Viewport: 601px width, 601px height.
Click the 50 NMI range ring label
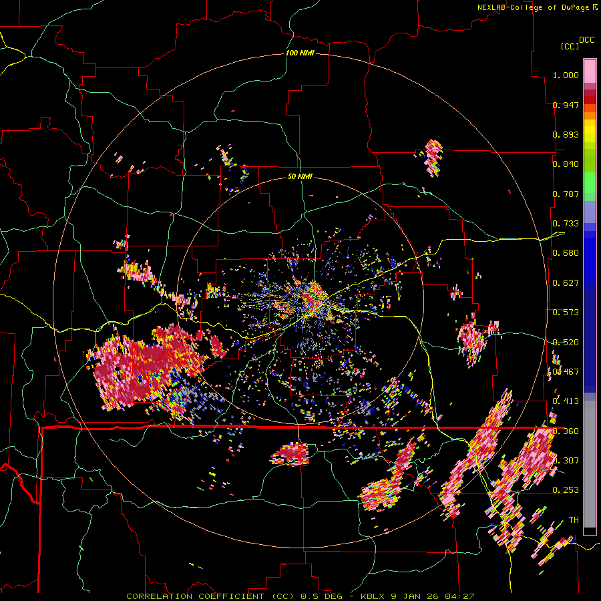pyautogui.click(x=300, y=176)
